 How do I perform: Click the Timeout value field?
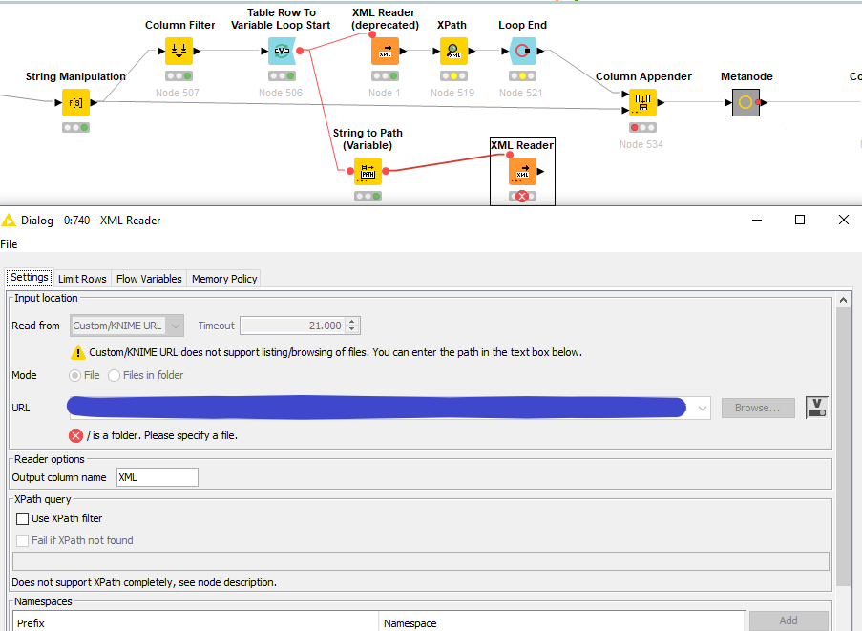tap(294, 326)
